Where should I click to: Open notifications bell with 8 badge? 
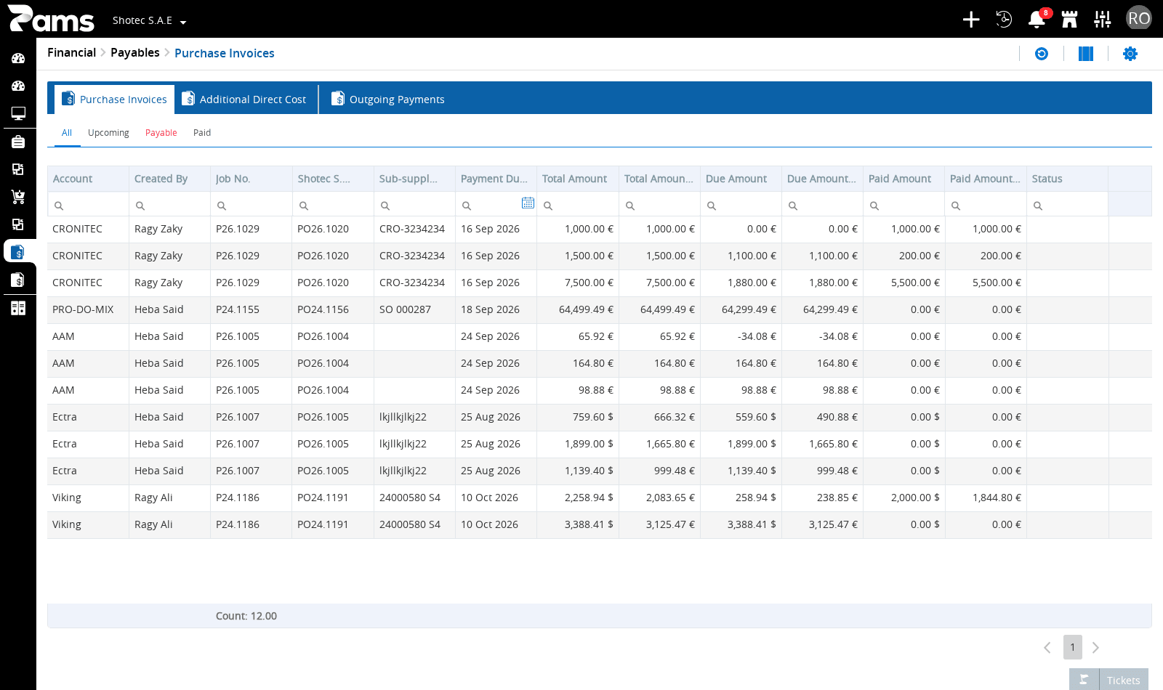point(1037,20)
